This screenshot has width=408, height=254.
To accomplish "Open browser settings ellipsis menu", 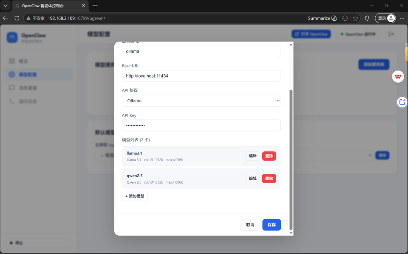I will (x=402, y=18).
